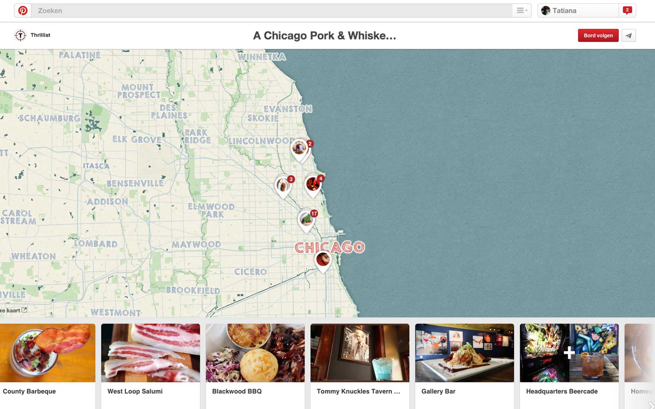The height and width of the screenshot is (409, 655).
Task: Open the Headquarters Beercade pin
Action: pos(569,353)
